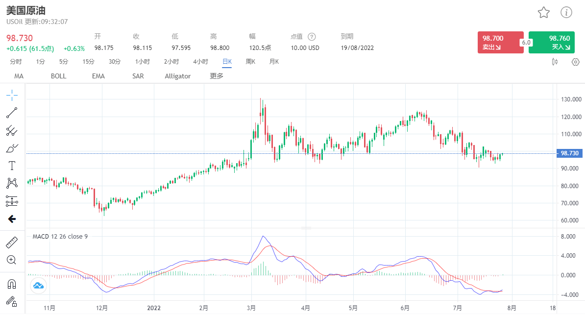Click the zoom in magnifier tool
The width and height of the screenshot is (585, 316).
[x=12, y=260]
